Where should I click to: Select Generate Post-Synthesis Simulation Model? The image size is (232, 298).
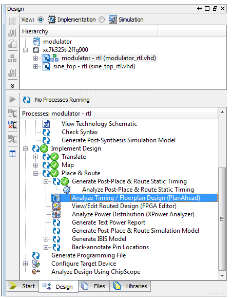(119, 140)
